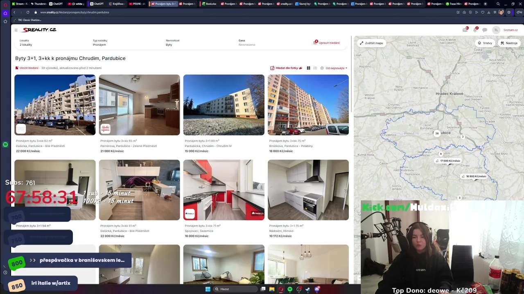Open the Typ nabídky filter field
The image size is (524, 294).
pos(125,42)
